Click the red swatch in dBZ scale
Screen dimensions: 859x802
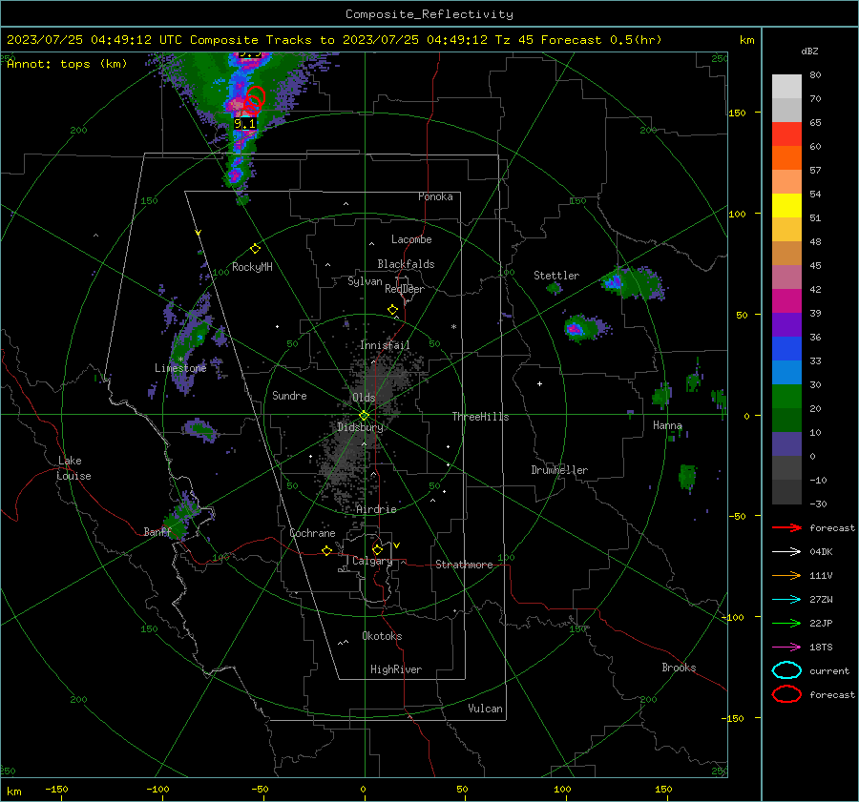click(x=786, y=134)
